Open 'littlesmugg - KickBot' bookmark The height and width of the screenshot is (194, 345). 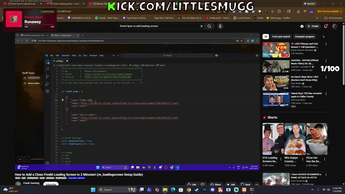coord(278,18)
